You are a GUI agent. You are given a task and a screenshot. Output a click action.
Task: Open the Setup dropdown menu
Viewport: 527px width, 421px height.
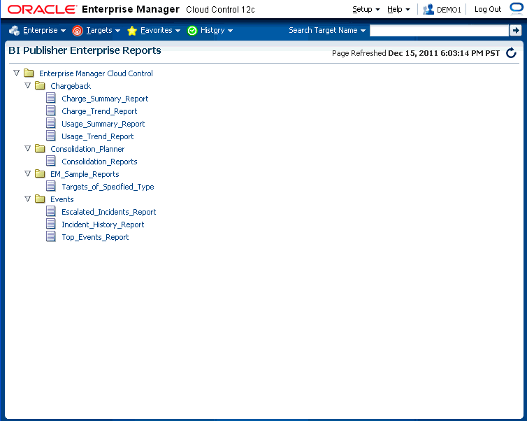click(x=366, y=9)
